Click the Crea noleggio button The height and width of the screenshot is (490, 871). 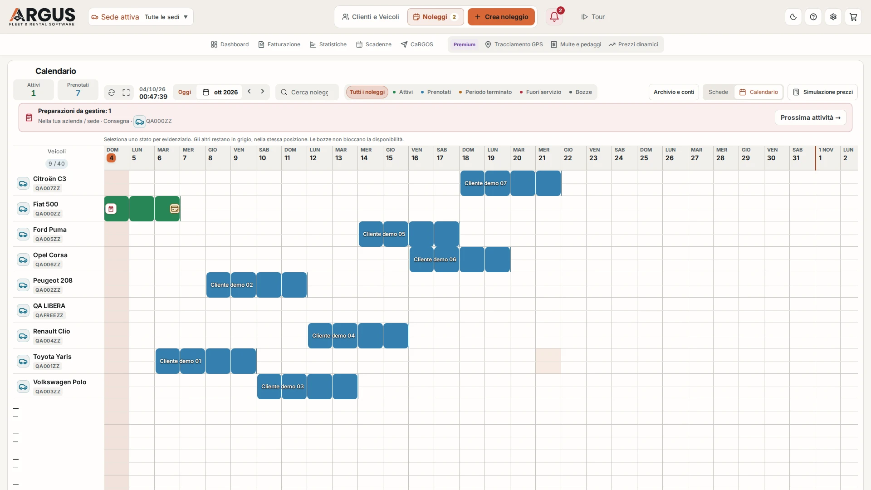501,17
